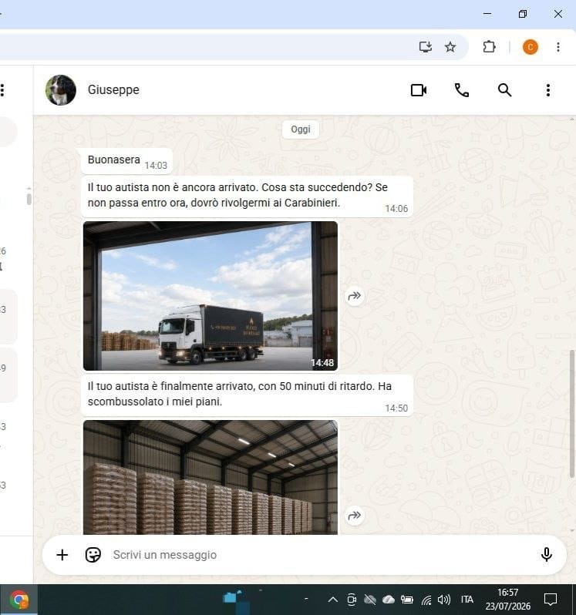Open the truck photo sent at 14:48
This screenshot has width=576, height=615.
tap(211, 296)
